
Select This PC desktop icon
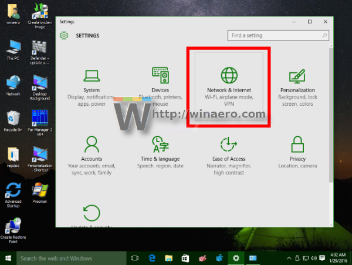click(13, 50)
